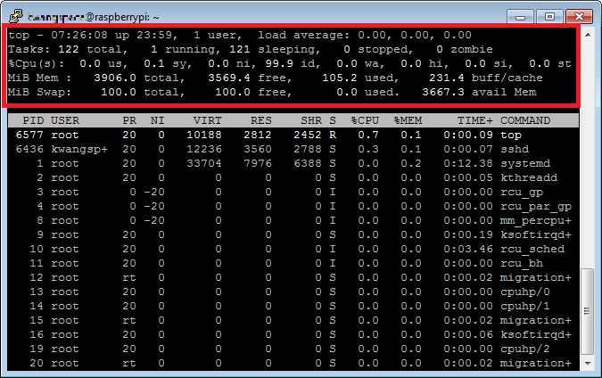This screenshot has height=378, width=602.
Task: Click the '231.4 buff/cache' value
Action: pyautogui.click(x=486, y=78)
